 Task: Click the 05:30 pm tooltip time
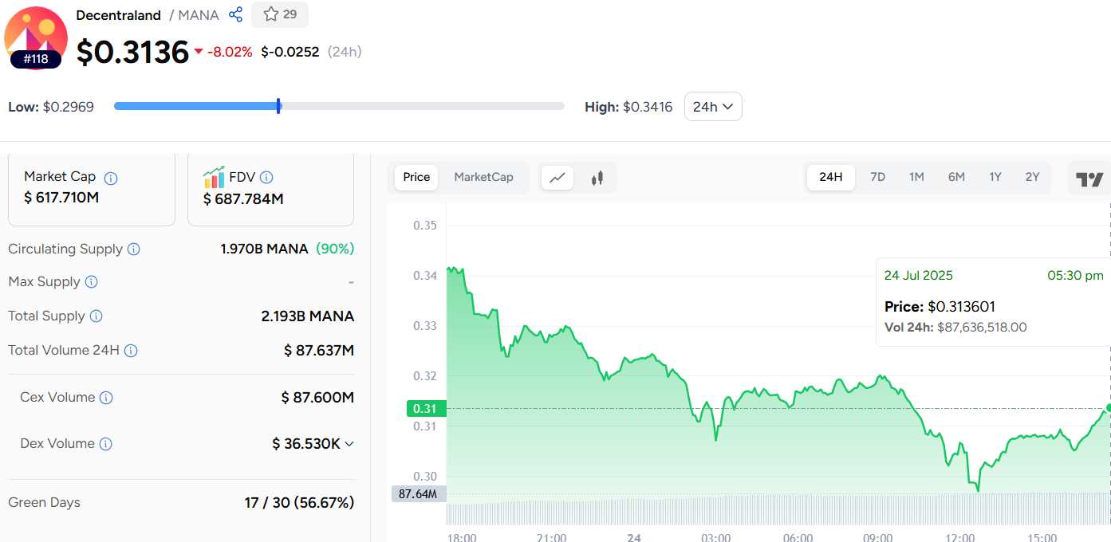[x=1075, y=276]
